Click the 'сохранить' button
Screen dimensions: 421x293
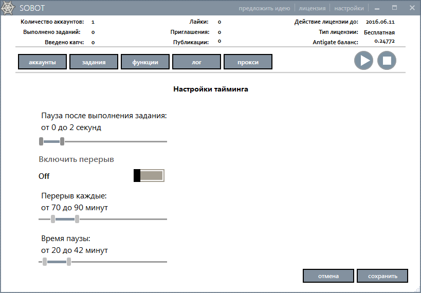click(382, 276)
